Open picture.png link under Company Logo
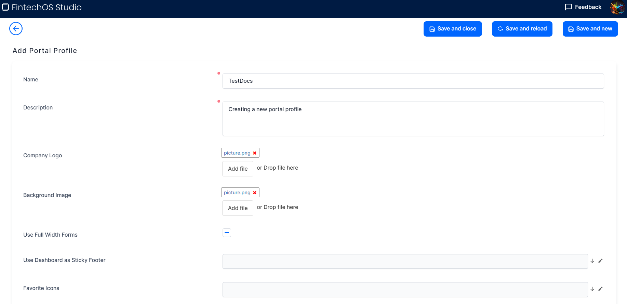627x304 pixels. [237, 153]
